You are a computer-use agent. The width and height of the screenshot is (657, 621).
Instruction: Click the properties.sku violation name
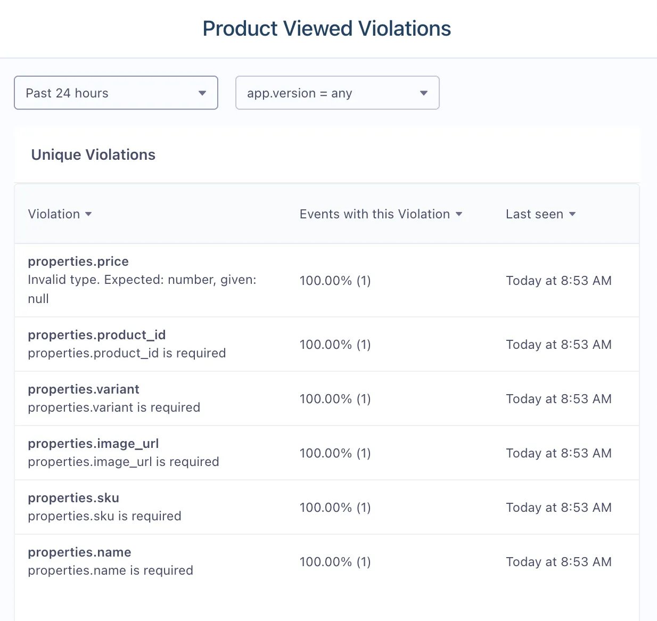pyautogui.click(x=73, y=498)
